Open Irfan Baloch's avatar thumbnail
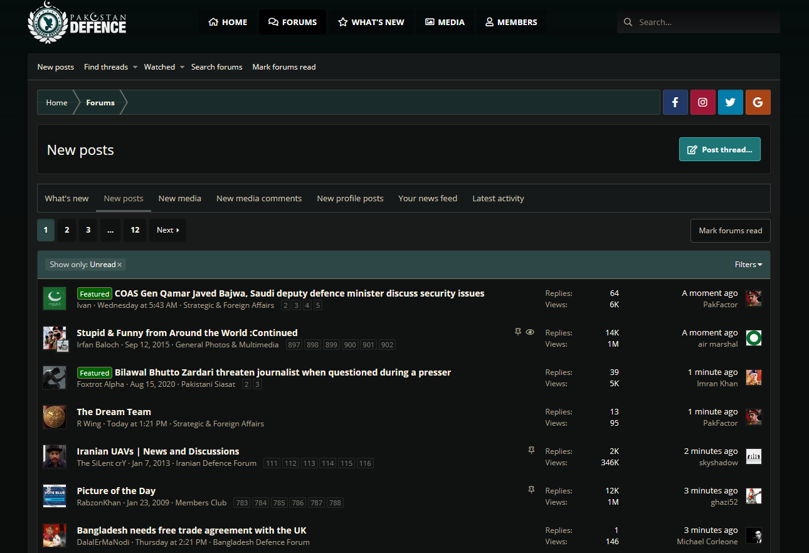Screen dimensions: 809x553 click(55, 338)
